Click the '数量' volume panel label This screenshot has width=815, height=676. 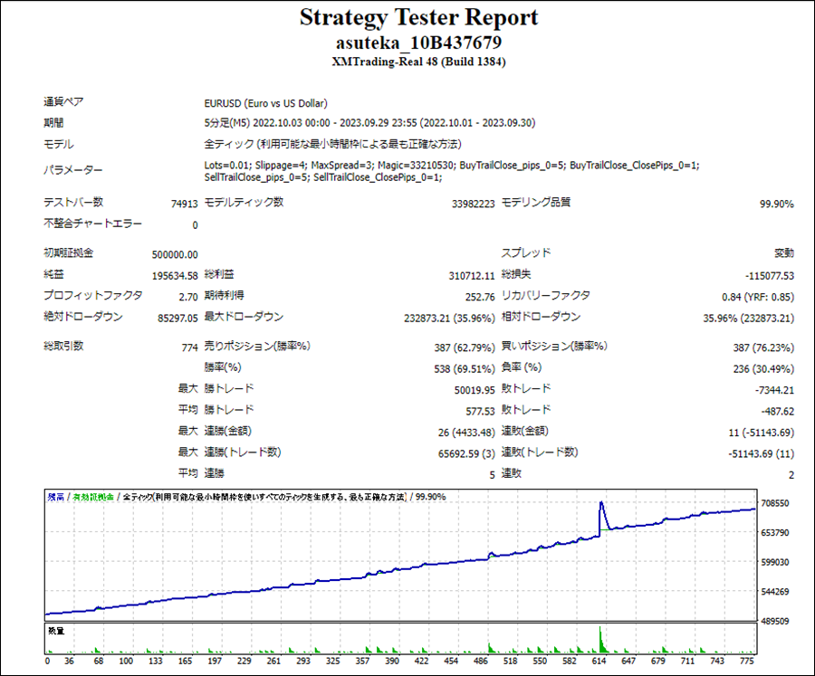(56, 631)
